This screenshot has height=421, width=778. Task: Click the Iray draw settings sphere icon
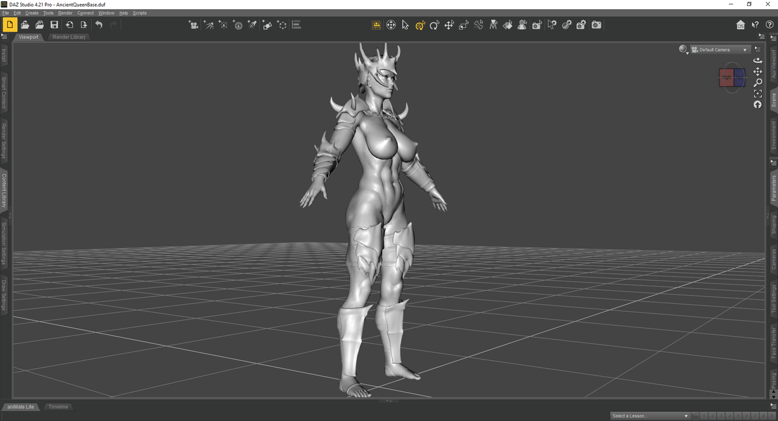tap(567, 25)
